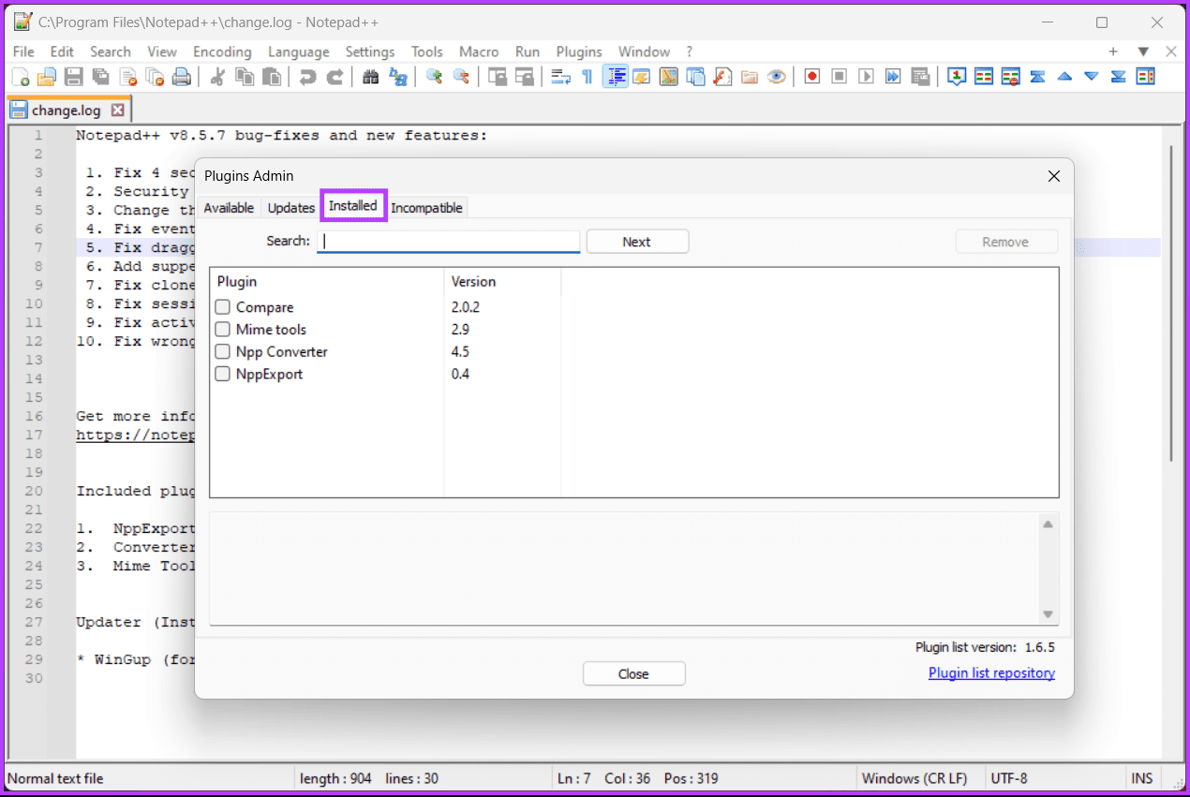1190x797 pixels.
Task: Enable Word Wrap from the toolbar
Action: click(561, 76)
